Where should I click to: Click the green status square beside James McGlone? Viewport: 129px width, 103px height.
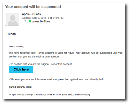[30, 21]
